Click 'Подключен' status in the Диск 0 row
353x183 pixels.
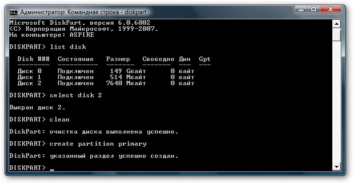76,71
